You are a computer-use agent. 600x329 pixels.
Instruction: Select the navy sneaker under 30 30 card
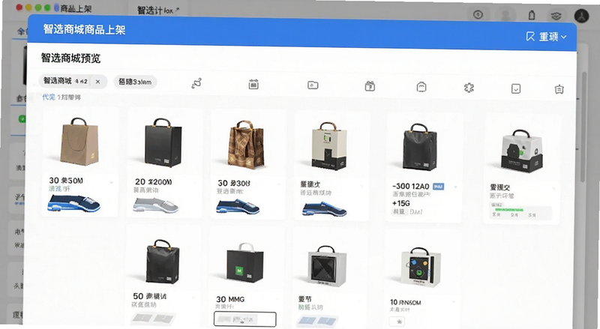pyautogui.click(x=238, y=207)
